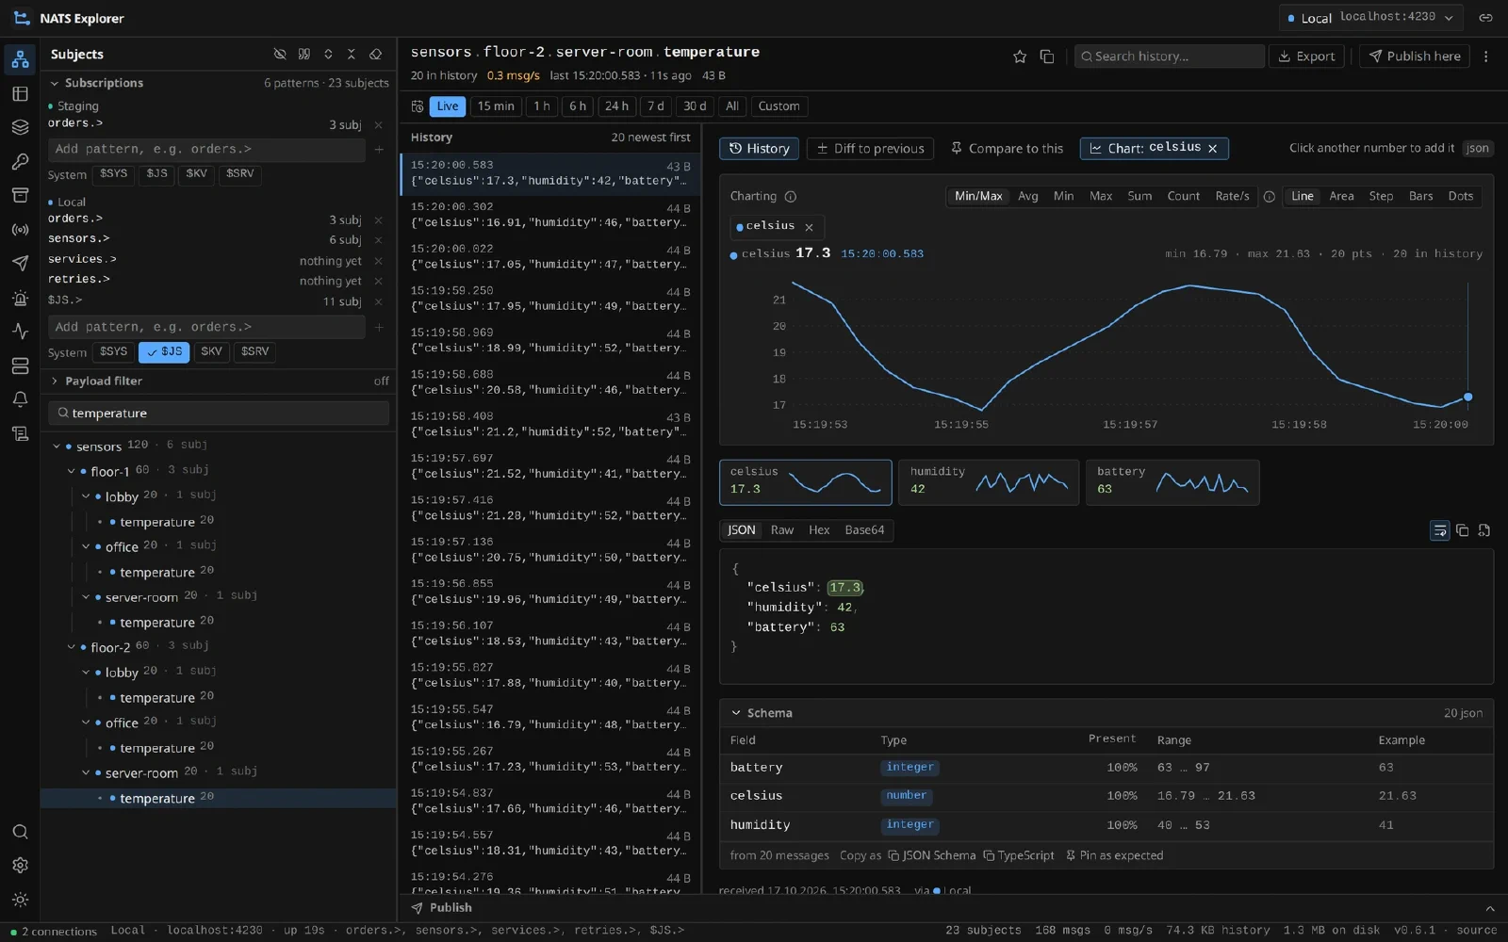Expand the Publish panel with the up chevron
Image resolution: width=1508 pixels, height=942 pixels.
pyautogui.click(x=1489, y=908)
